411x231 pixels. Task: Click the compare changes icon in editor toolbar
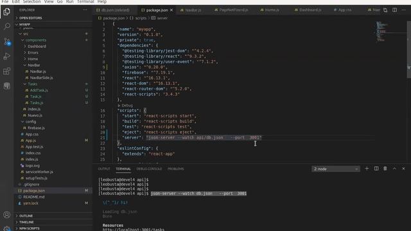click(385, 10)
